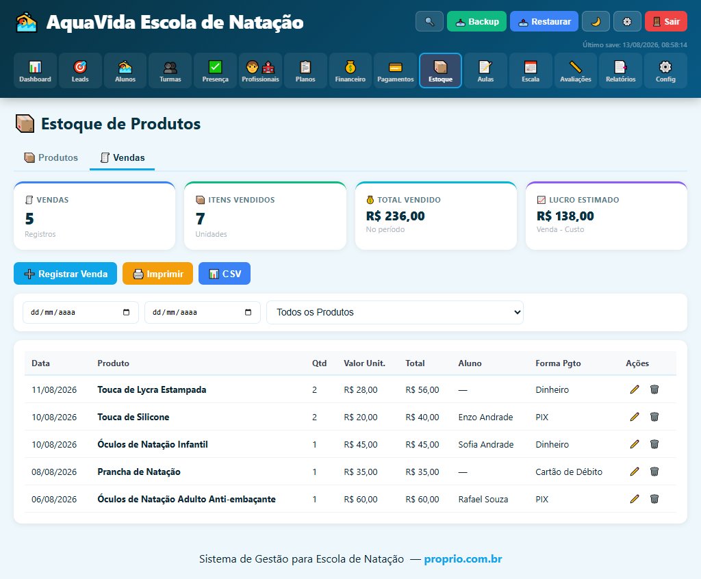The height and width of the screenshot is (579, 701).
Task: Select Rafael Souza in Aluno column
Action: coord(483,500)
